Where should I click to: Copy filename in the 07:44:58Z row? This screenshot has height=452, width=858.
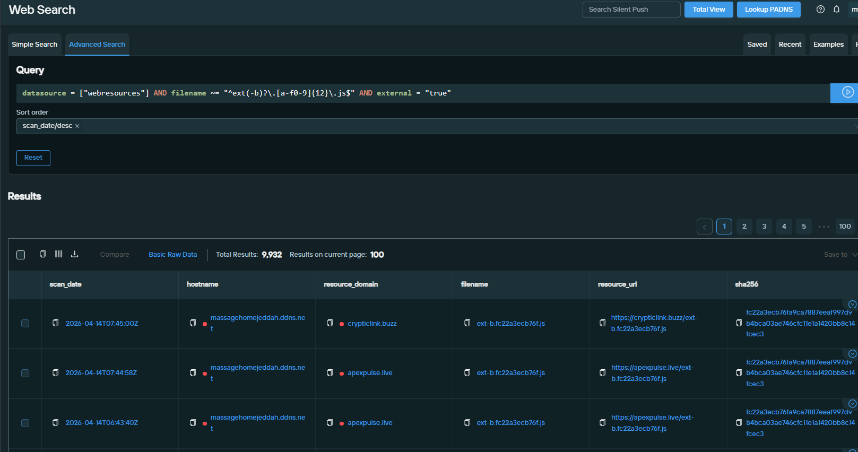tap(467, 373)
